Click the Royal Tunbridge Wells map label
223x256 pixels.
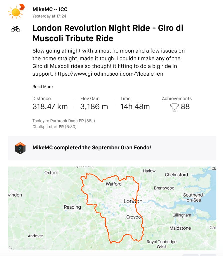point(162,244)
